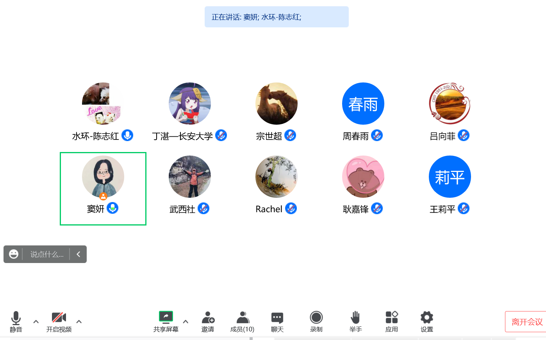
Task: Expand share options arrow next to 共享屏幕
Action: click(x=186, y=322)
